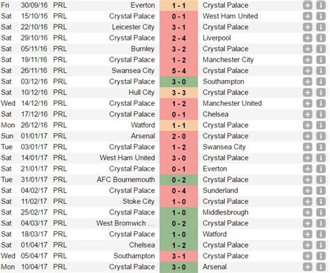Click info icon on 25/02/17 Middlesbrough row
Viewport: 330px width, 273px height.
(x=321, y=212)
